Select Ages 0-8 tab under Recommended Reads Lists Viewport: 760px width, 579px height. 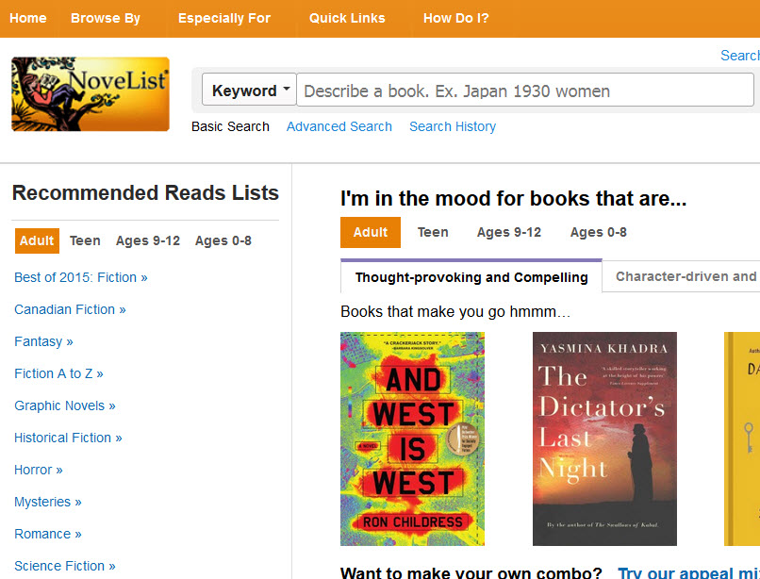(223, 240)
